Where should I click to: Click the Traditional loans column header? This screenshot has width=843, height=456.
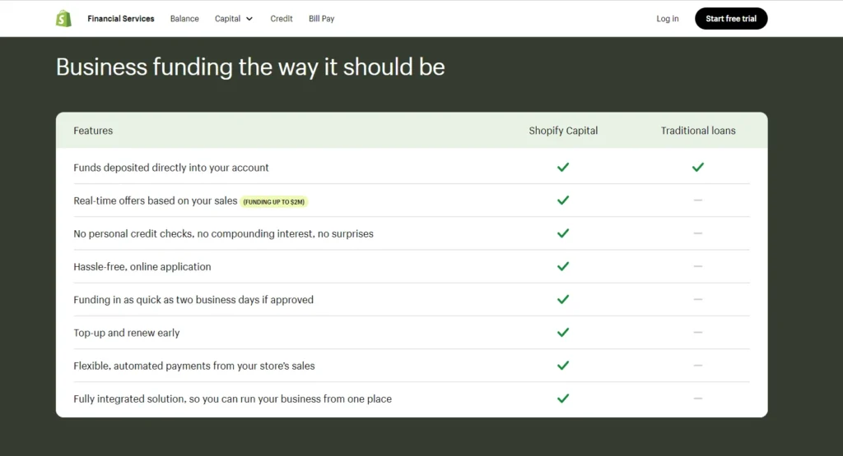(x=698, y=131)
